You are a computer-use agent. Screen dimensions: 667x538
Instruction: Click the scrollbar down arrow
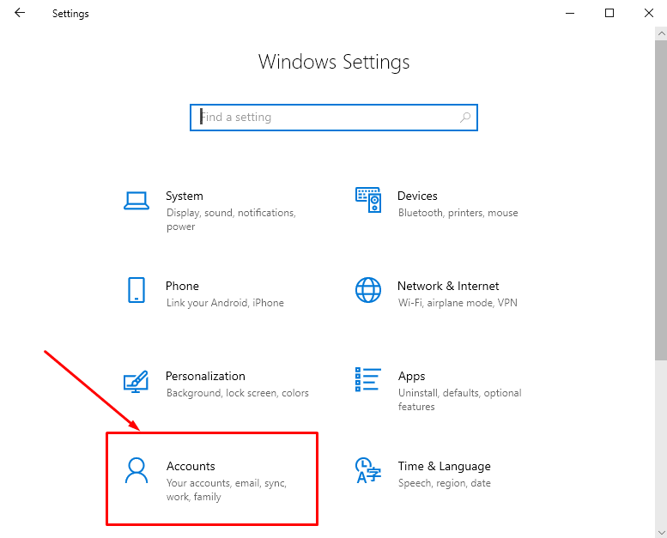point(661,532)
